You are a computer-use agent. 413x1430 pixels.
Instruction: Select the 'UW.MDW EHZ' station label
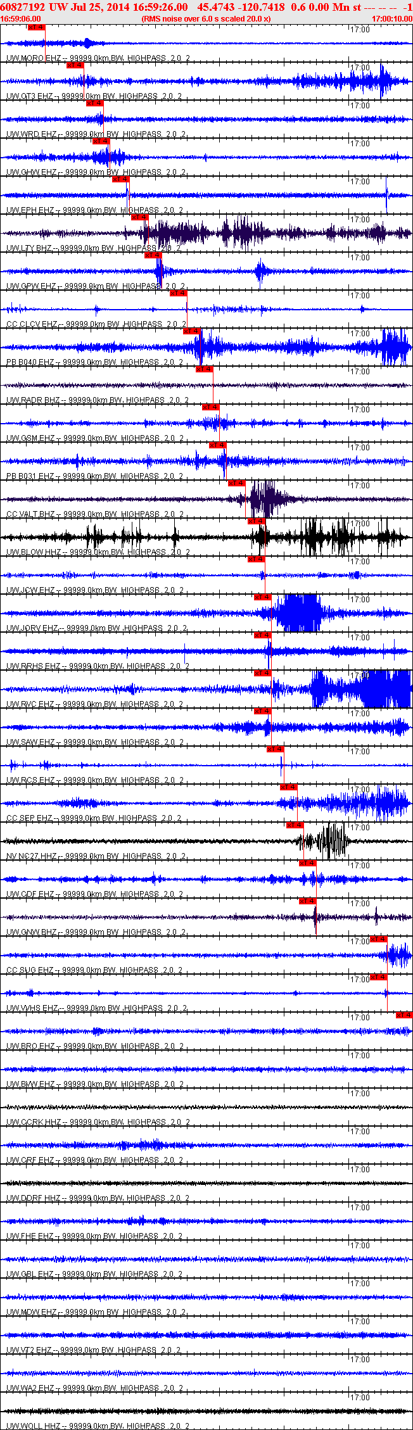(x=31, y=1312)
